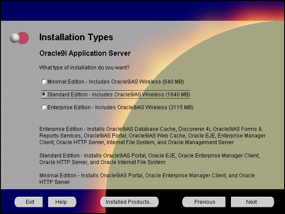Select the Enterprise Edition radio button
Image resolution: width=285 pixels, height=214 pixels.
point(44,107)
